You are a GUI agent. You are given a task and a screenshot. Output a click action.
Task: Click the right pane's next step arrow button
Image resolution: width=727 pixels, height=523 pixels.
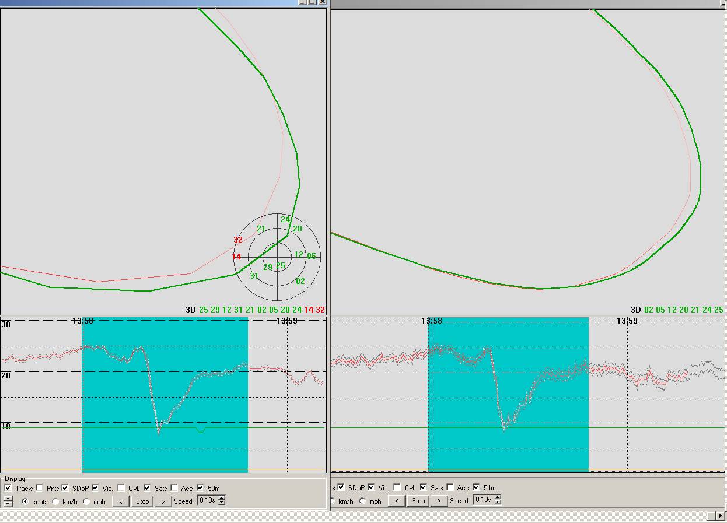tap(439, 501)
